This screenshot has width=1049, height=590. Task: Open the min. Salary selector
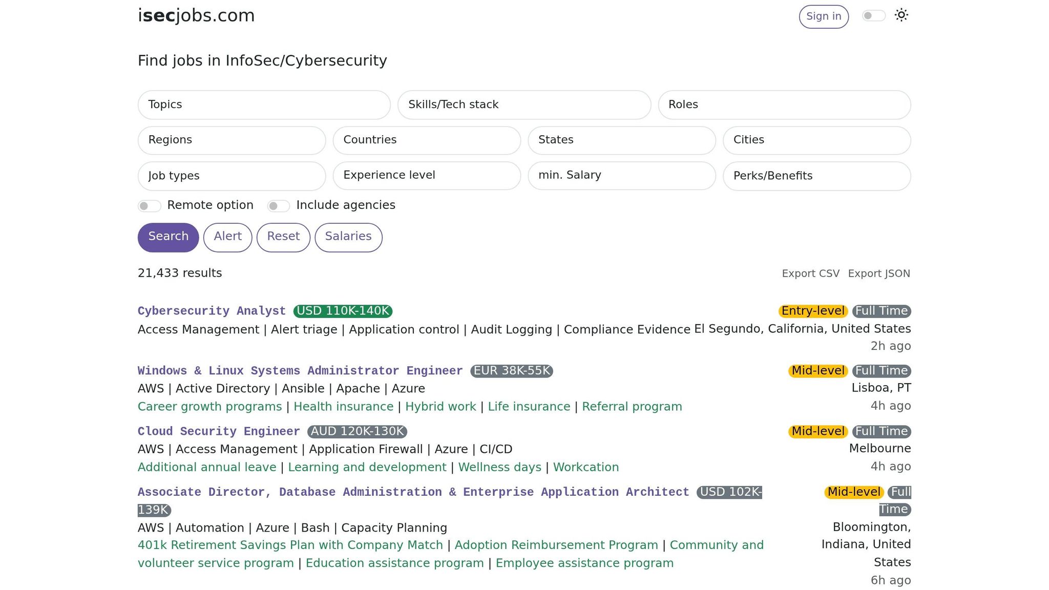pyautogui.click(x=622, y=176)
